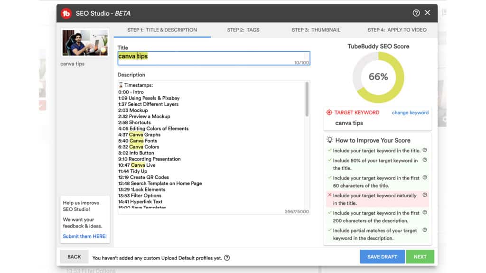The width and height of the screenshot is (486, 273).
Task: Click the 66% SEO score progress ring
Action: point(377,77)
